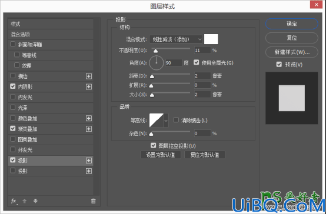
Task: Expand the 等高线 contour picker arrow
Action: click(x=166, y=121)
